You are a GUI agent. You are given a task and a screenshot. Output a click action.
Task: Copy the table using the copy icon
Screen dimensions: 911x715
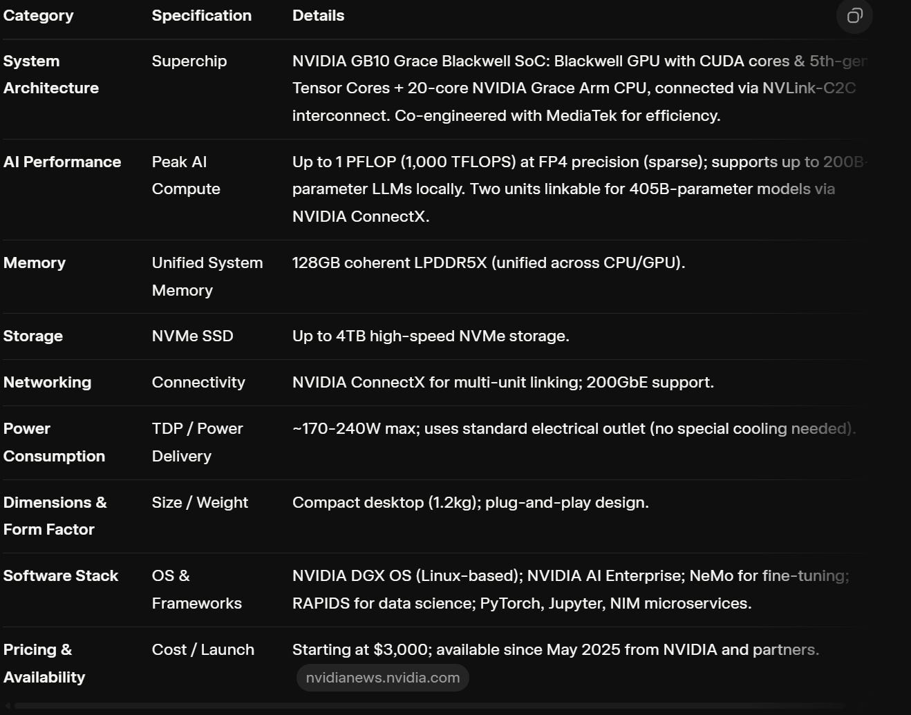click(854, 16)
